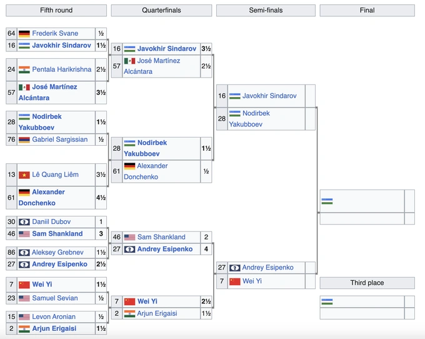Viewport: 425px width, 339px height.
Task: Click the Armenian flag beside Gabriel Sargissian
Action: [24, 139]
